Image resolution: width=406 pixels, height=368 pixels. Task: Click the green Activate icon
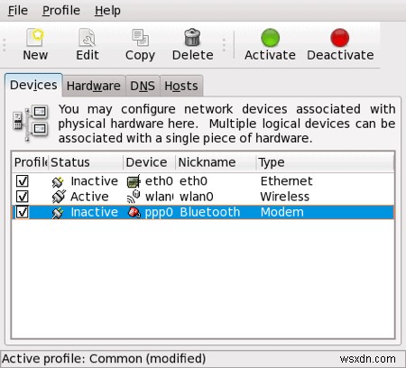270,38
